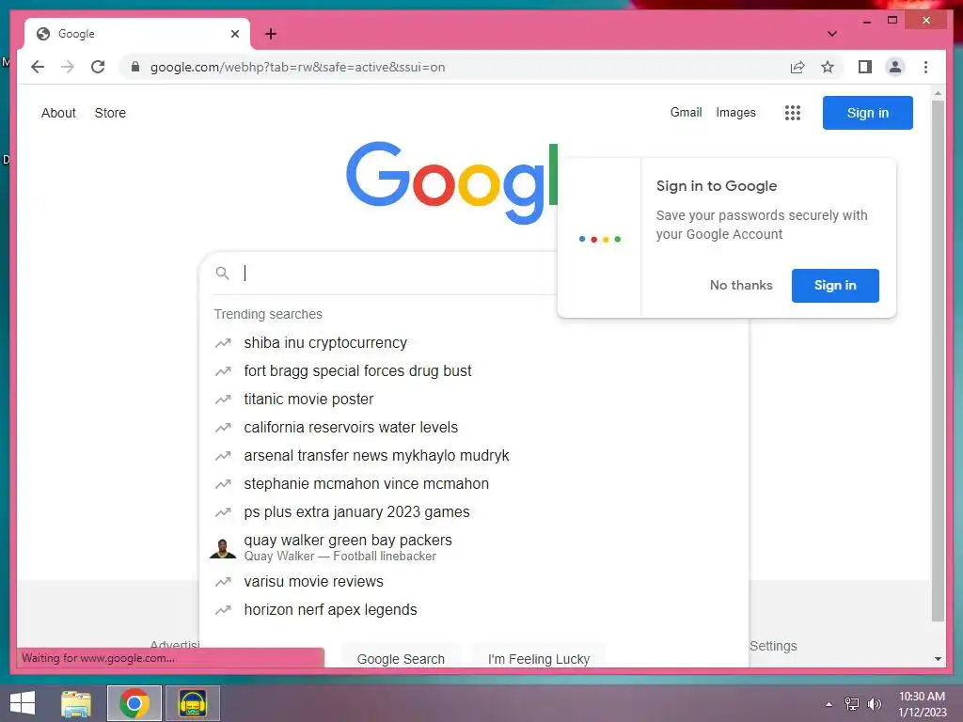
Task: Share this page using the share icon
Action: point(797,67)
